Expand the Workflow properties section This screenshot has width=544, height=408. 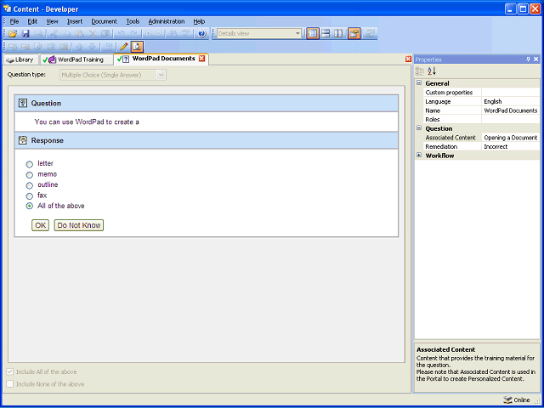click(419, 155)
